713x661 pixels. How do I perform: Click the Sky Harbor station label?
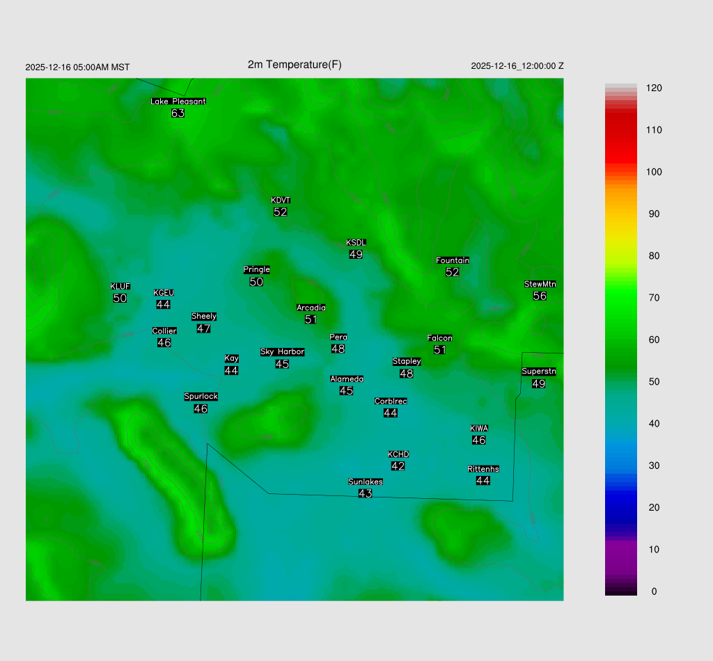[x=282, y=352]
